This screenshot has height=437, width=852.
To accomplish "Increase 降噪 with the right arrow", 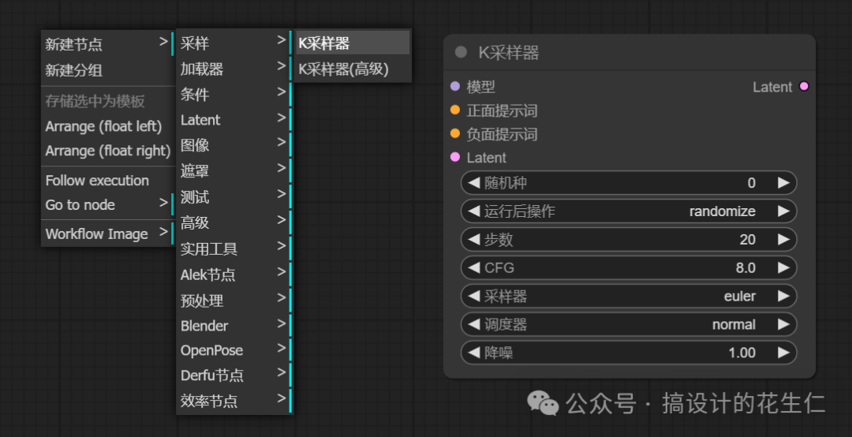I will click(783, 353).
